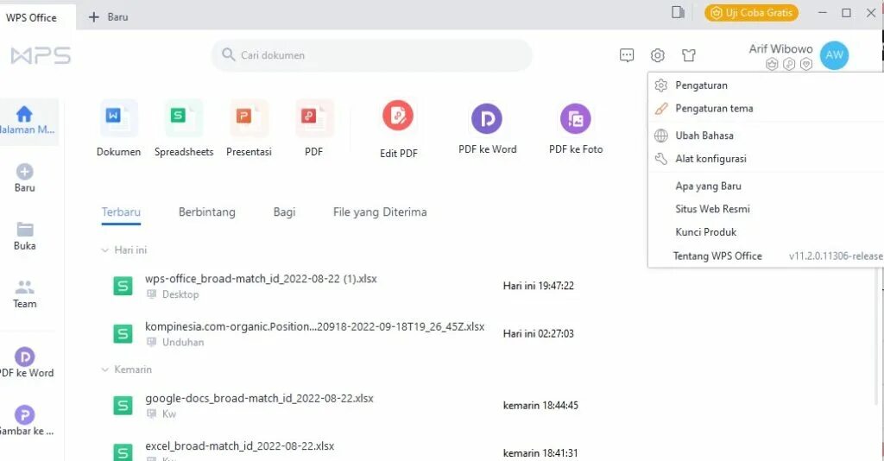Image resolution: width=884 pixels, height=461 pixels.
Task: Go to Halaman home in sidebar
Action: [25, 121]
